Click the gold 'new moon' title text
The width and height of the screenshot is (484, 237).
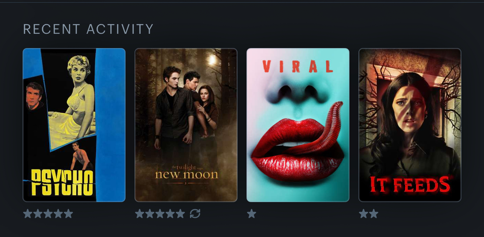pos(186,174)
